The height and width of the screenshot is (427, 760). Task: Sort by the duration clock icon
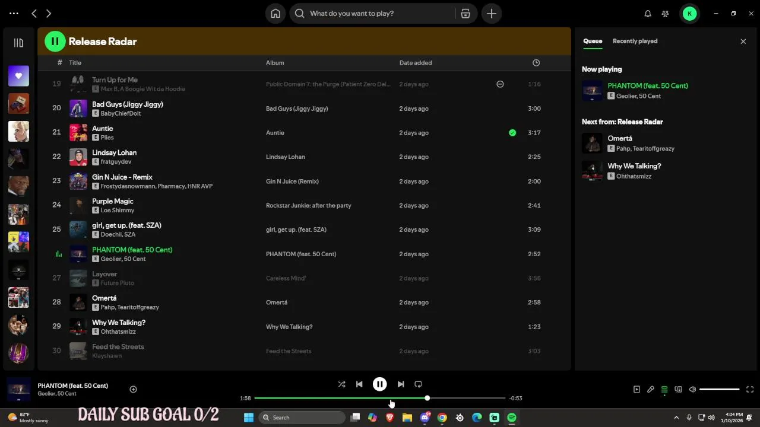point(536,63)
